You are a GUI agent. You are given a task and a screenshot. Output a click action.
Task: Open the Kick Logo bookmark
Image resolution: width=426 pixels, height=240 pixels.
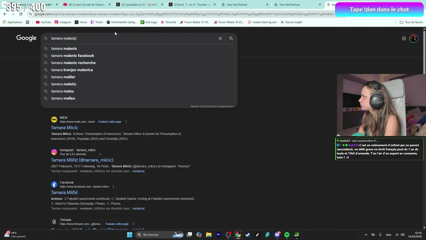coord(149,22)
